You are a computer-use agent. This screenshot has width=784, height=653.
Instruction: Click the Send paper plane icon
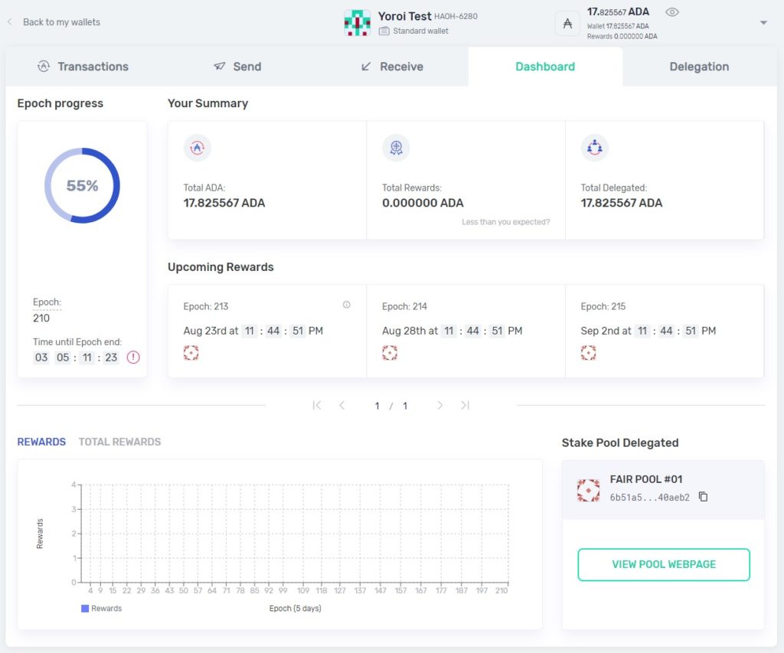point(220,66)
